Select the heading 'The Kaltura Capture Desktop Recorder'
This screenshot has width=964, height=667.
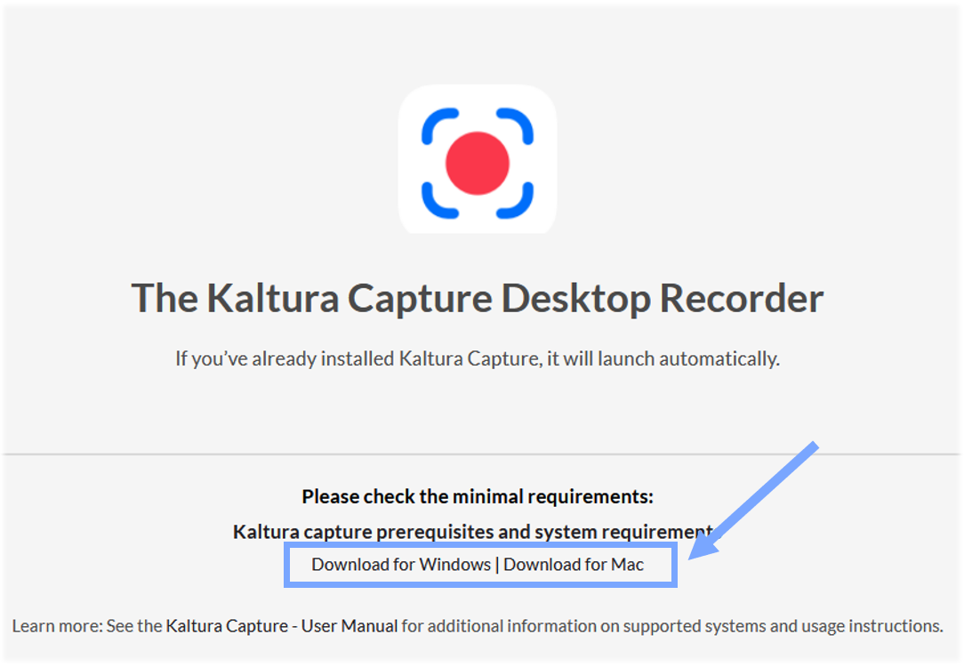click(477, 299)
